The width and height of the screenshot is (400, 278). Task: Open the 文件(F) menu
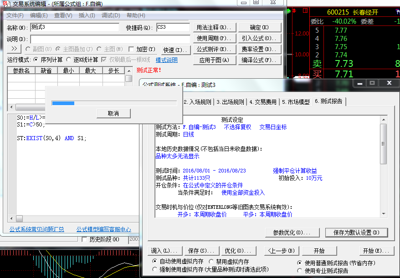[15, 15]
